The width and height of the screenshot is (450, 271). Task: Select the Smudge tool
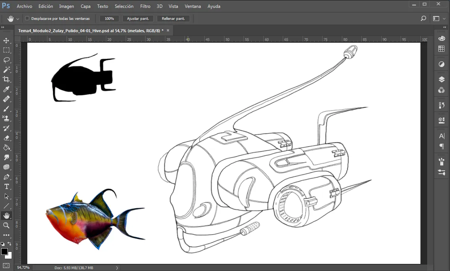(x=6, y=157)
